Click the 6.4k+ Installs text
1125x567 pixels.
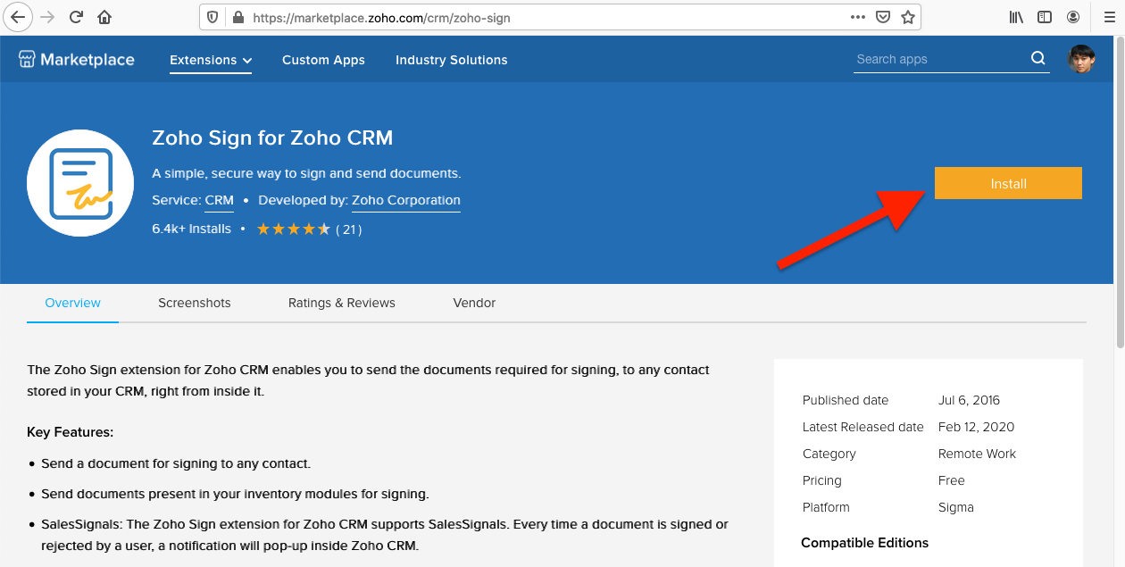point(192,229)
